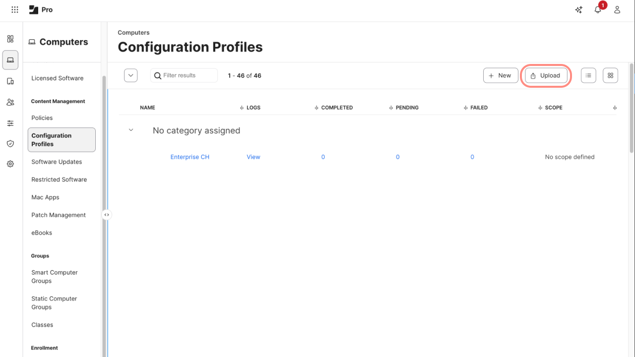Image resolution: width=635 pixels, height=357 pixels.
Task: Click the page vertical scrollbar
Action: coord(632,109)
